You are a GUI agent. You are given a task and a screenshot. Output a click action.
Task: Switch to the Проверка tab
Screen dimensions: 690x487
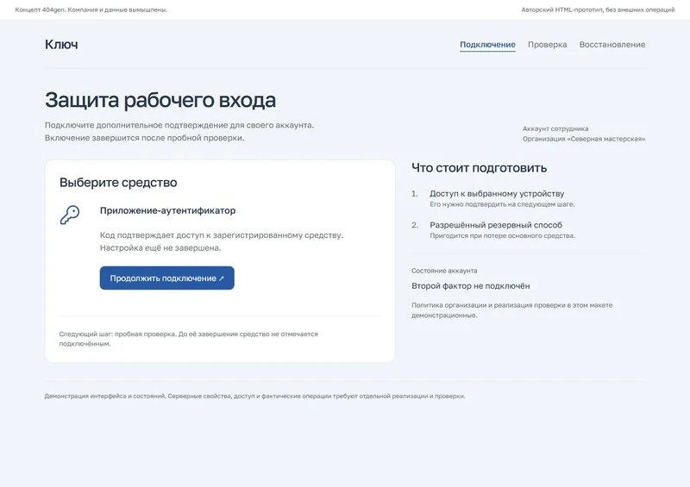pos(548,45)
